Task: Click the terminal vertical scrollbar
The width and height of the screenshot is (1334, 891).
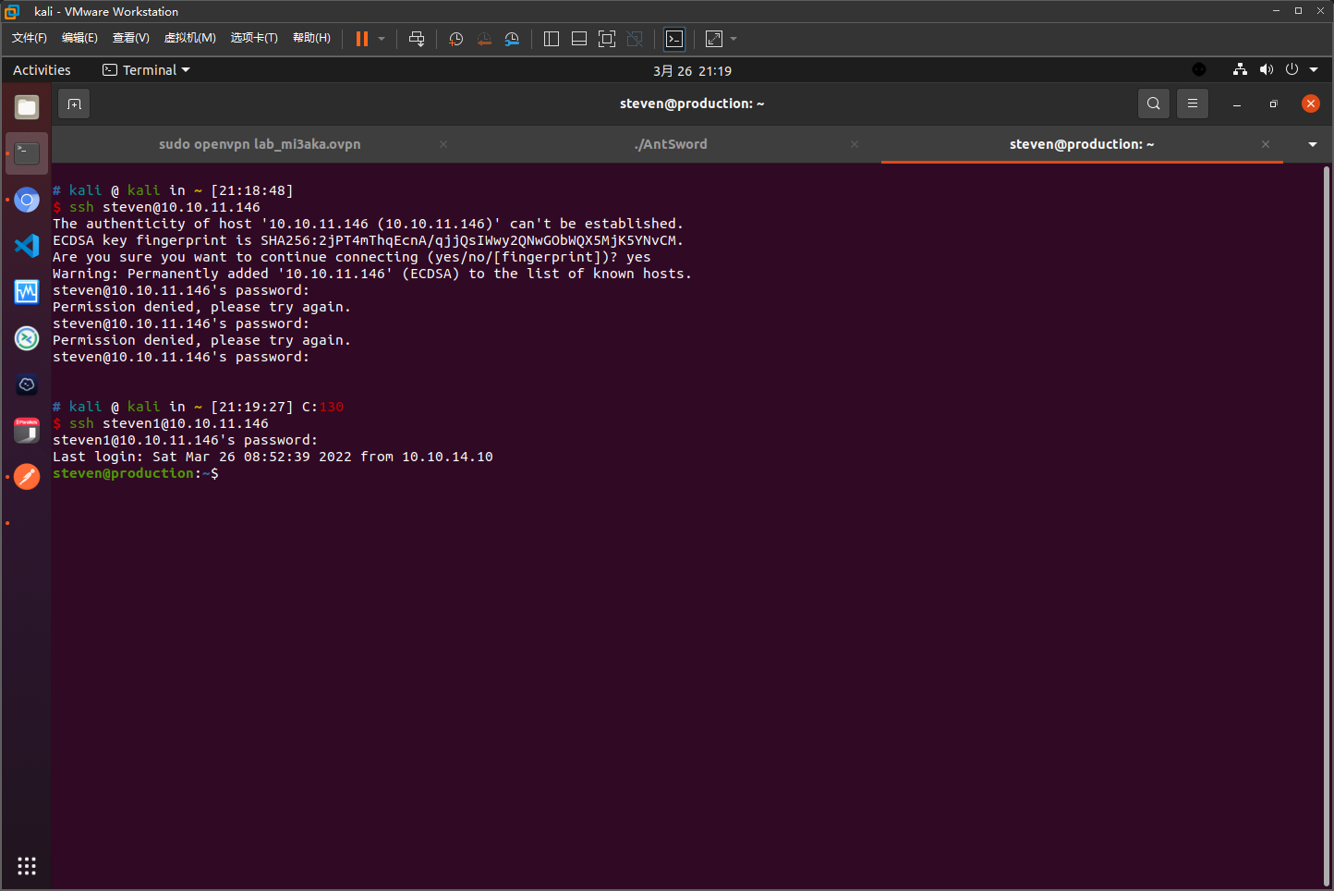Action: coord(1327,525)
